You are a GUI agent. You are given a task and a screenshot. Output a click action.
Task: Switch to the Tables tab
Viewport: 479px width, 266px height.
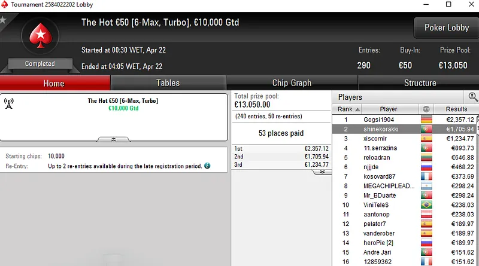click(x=168, y=83)
